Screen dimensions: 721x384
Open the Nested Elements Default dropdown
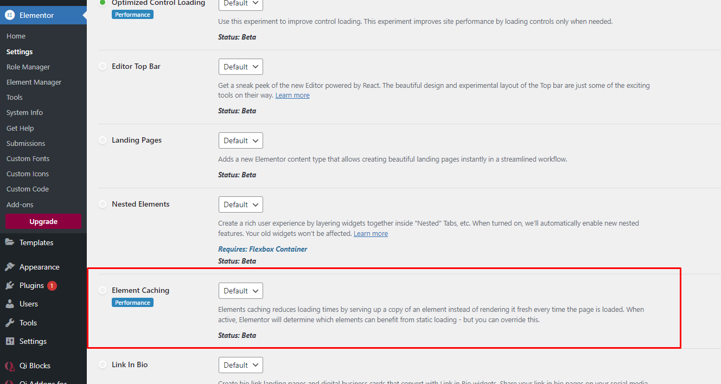(241, 204)
